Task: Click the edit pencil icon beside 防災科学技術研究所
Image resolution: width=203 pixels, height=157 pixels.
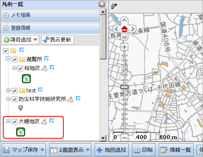Action: pos(71,99)
